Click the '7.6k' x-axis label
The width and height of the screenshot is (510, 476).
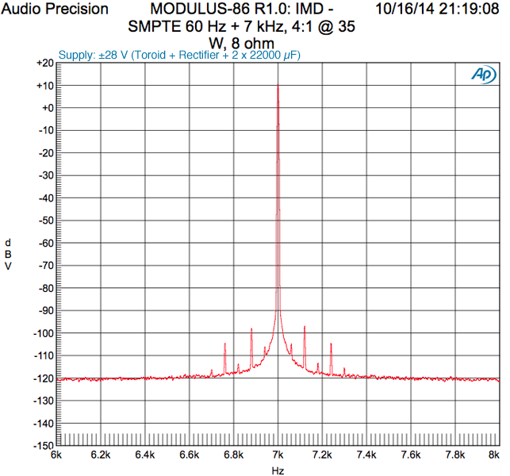coord(411,455)
